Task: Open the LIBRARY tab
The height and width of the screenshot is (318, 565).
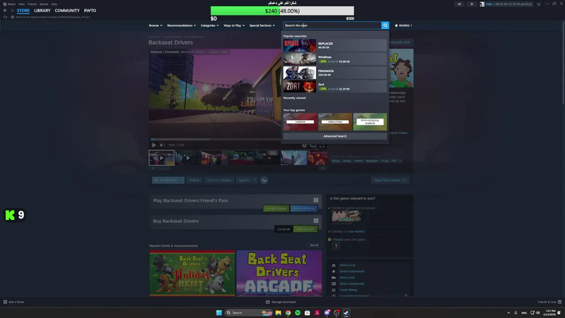Action: point(42,11)
